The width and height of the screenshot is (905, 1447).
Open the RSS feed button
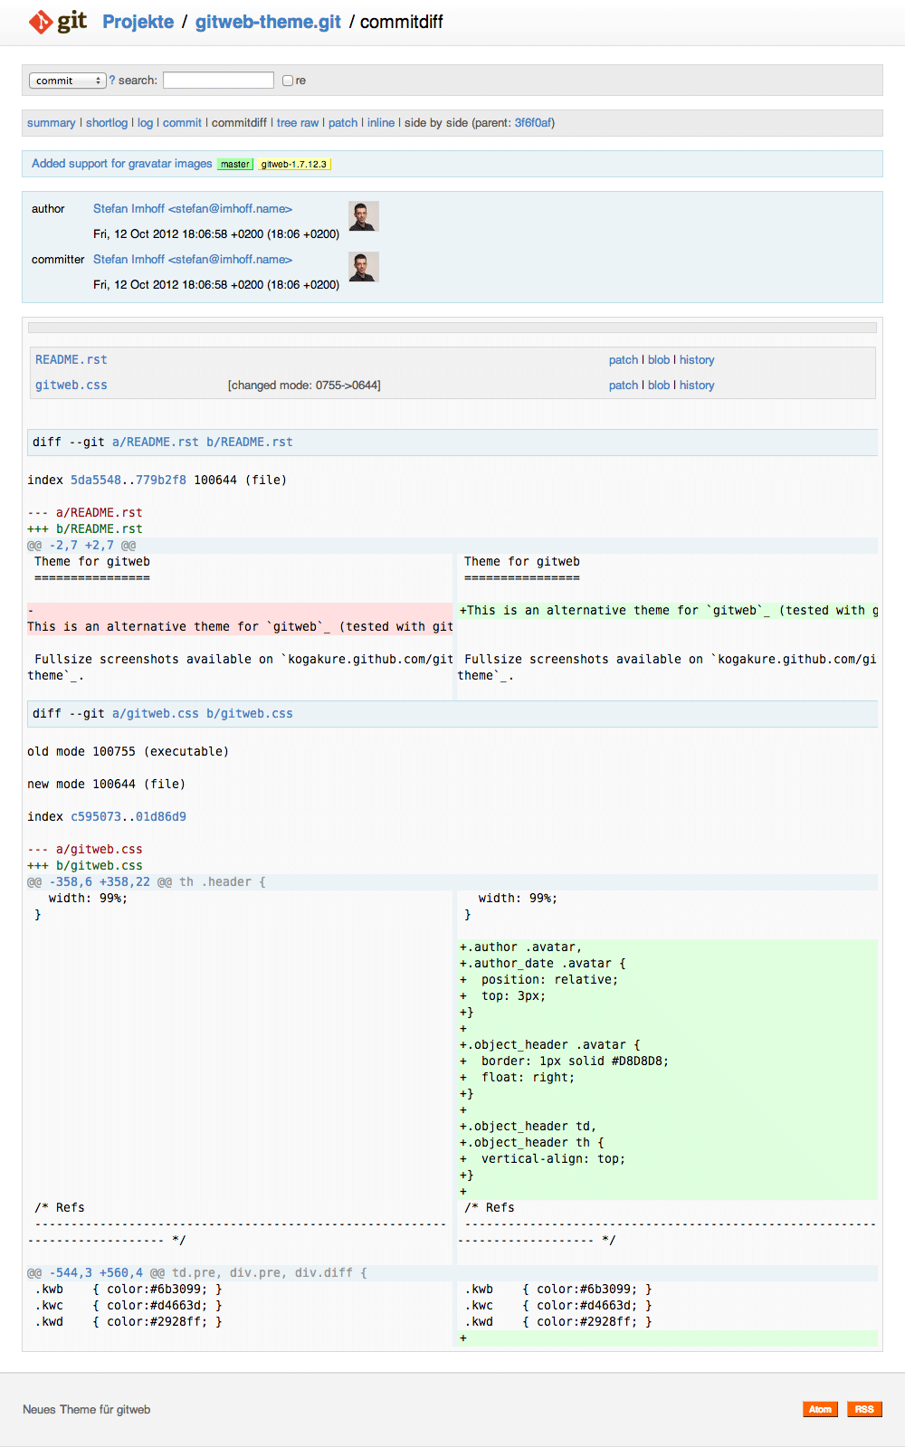(x=864, y=1409)
